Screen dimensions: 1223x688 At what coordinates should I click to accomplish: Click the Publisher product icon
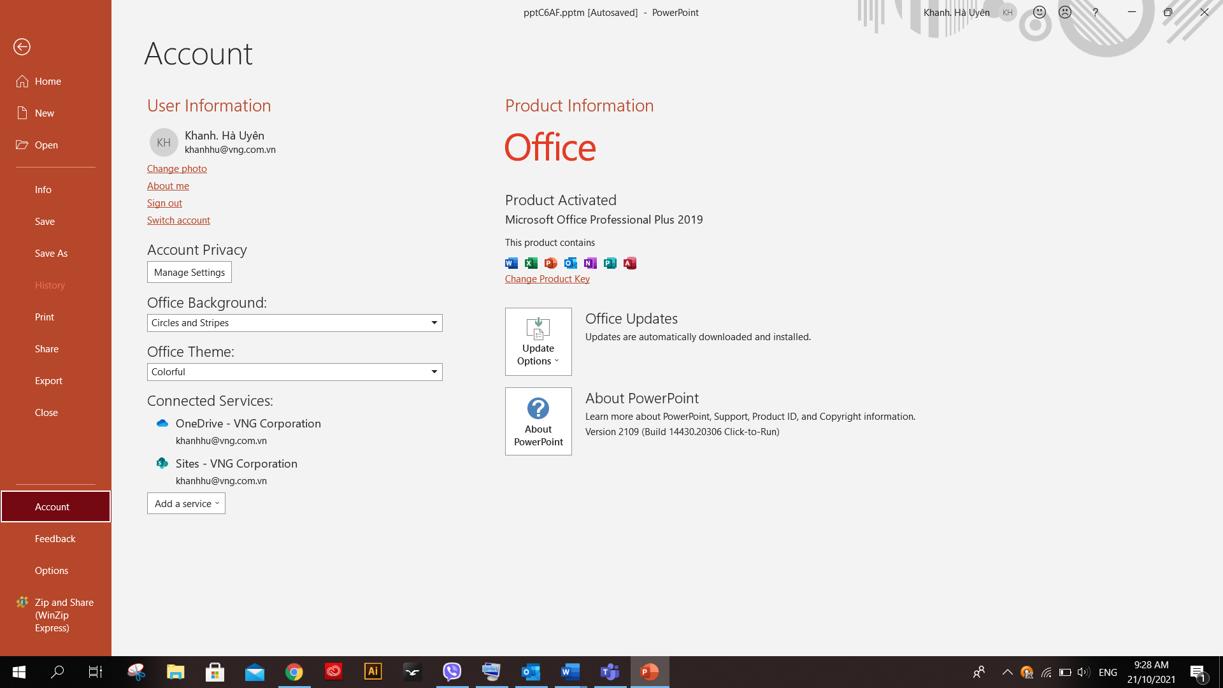[x=610, y=263]
